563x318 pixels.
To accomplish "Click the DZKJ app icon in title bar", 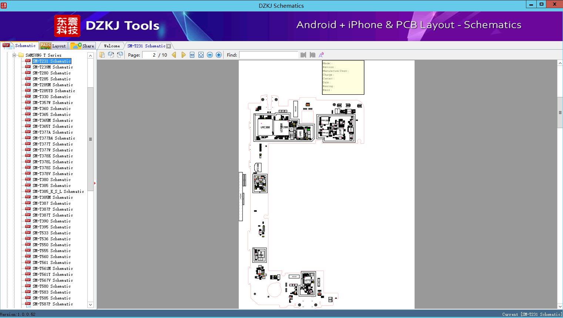I will [x=4, y=5].
